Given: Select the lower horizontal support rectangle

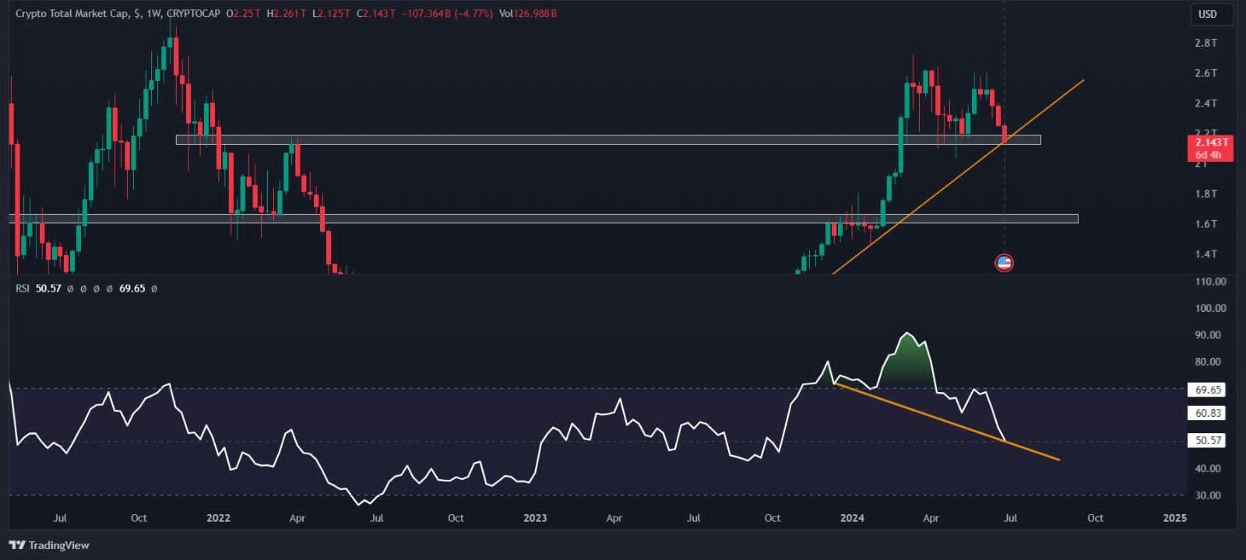Looking at the screenshot, I should pyautogui.click(x=545, y=219).
